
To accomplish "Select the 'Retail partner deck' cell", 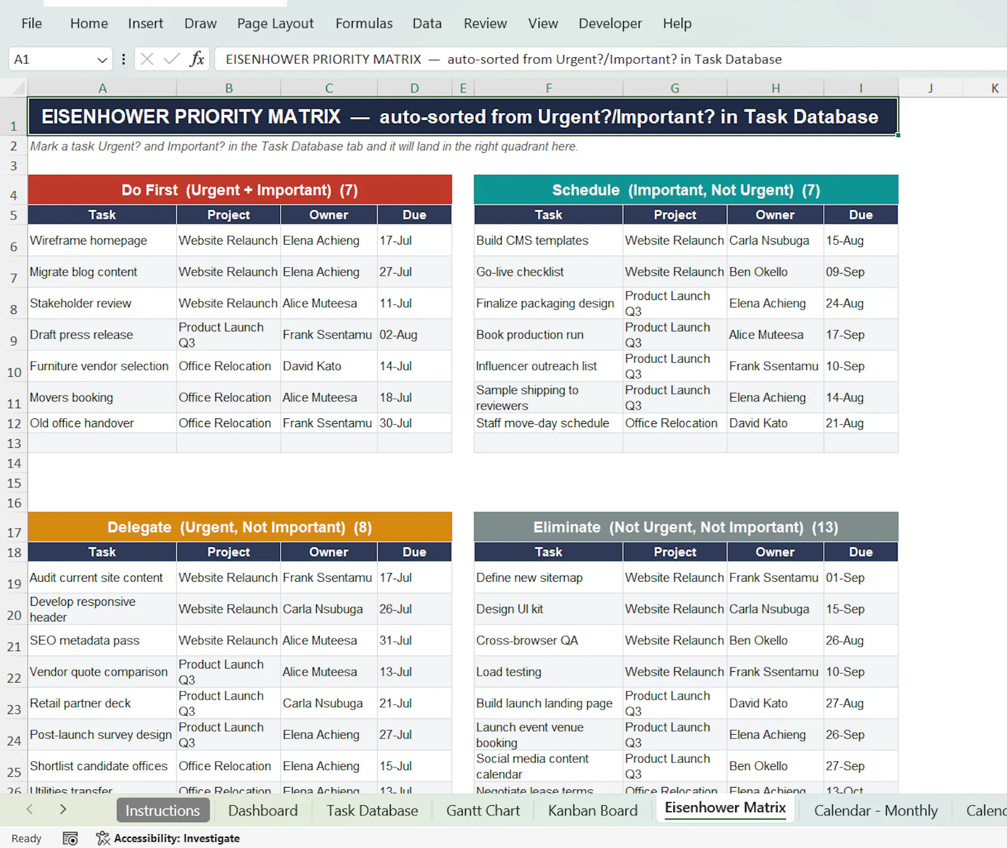I will pyautogui.click(x=102, y=703).
